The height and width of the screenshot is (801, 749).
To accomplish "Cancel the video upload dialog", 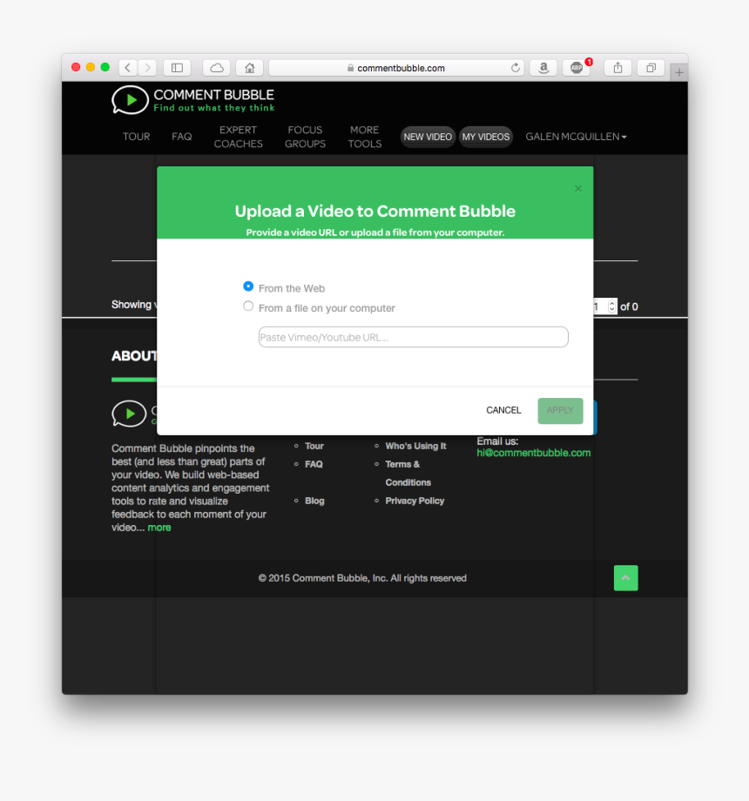I will tap(503, 410).
